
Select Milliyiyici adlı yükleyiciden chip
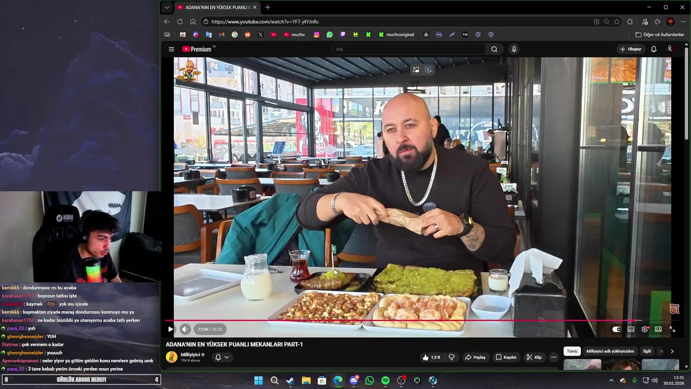[610, 351]
